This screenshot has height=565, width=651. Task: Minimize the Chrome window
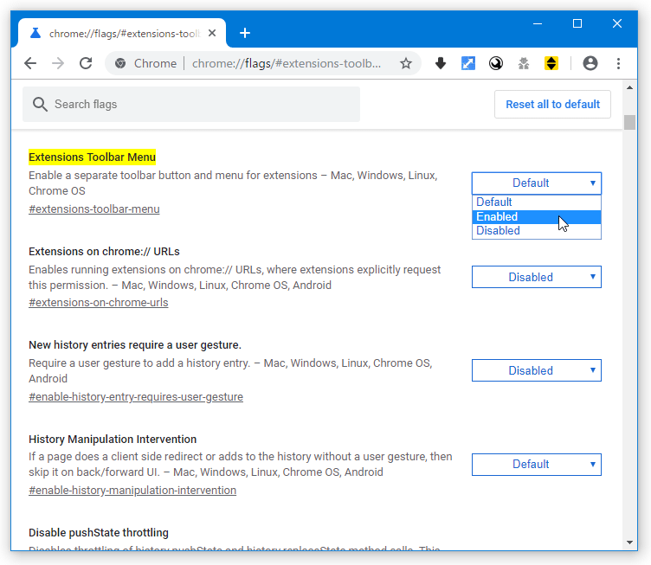click(x=538, y=23)
